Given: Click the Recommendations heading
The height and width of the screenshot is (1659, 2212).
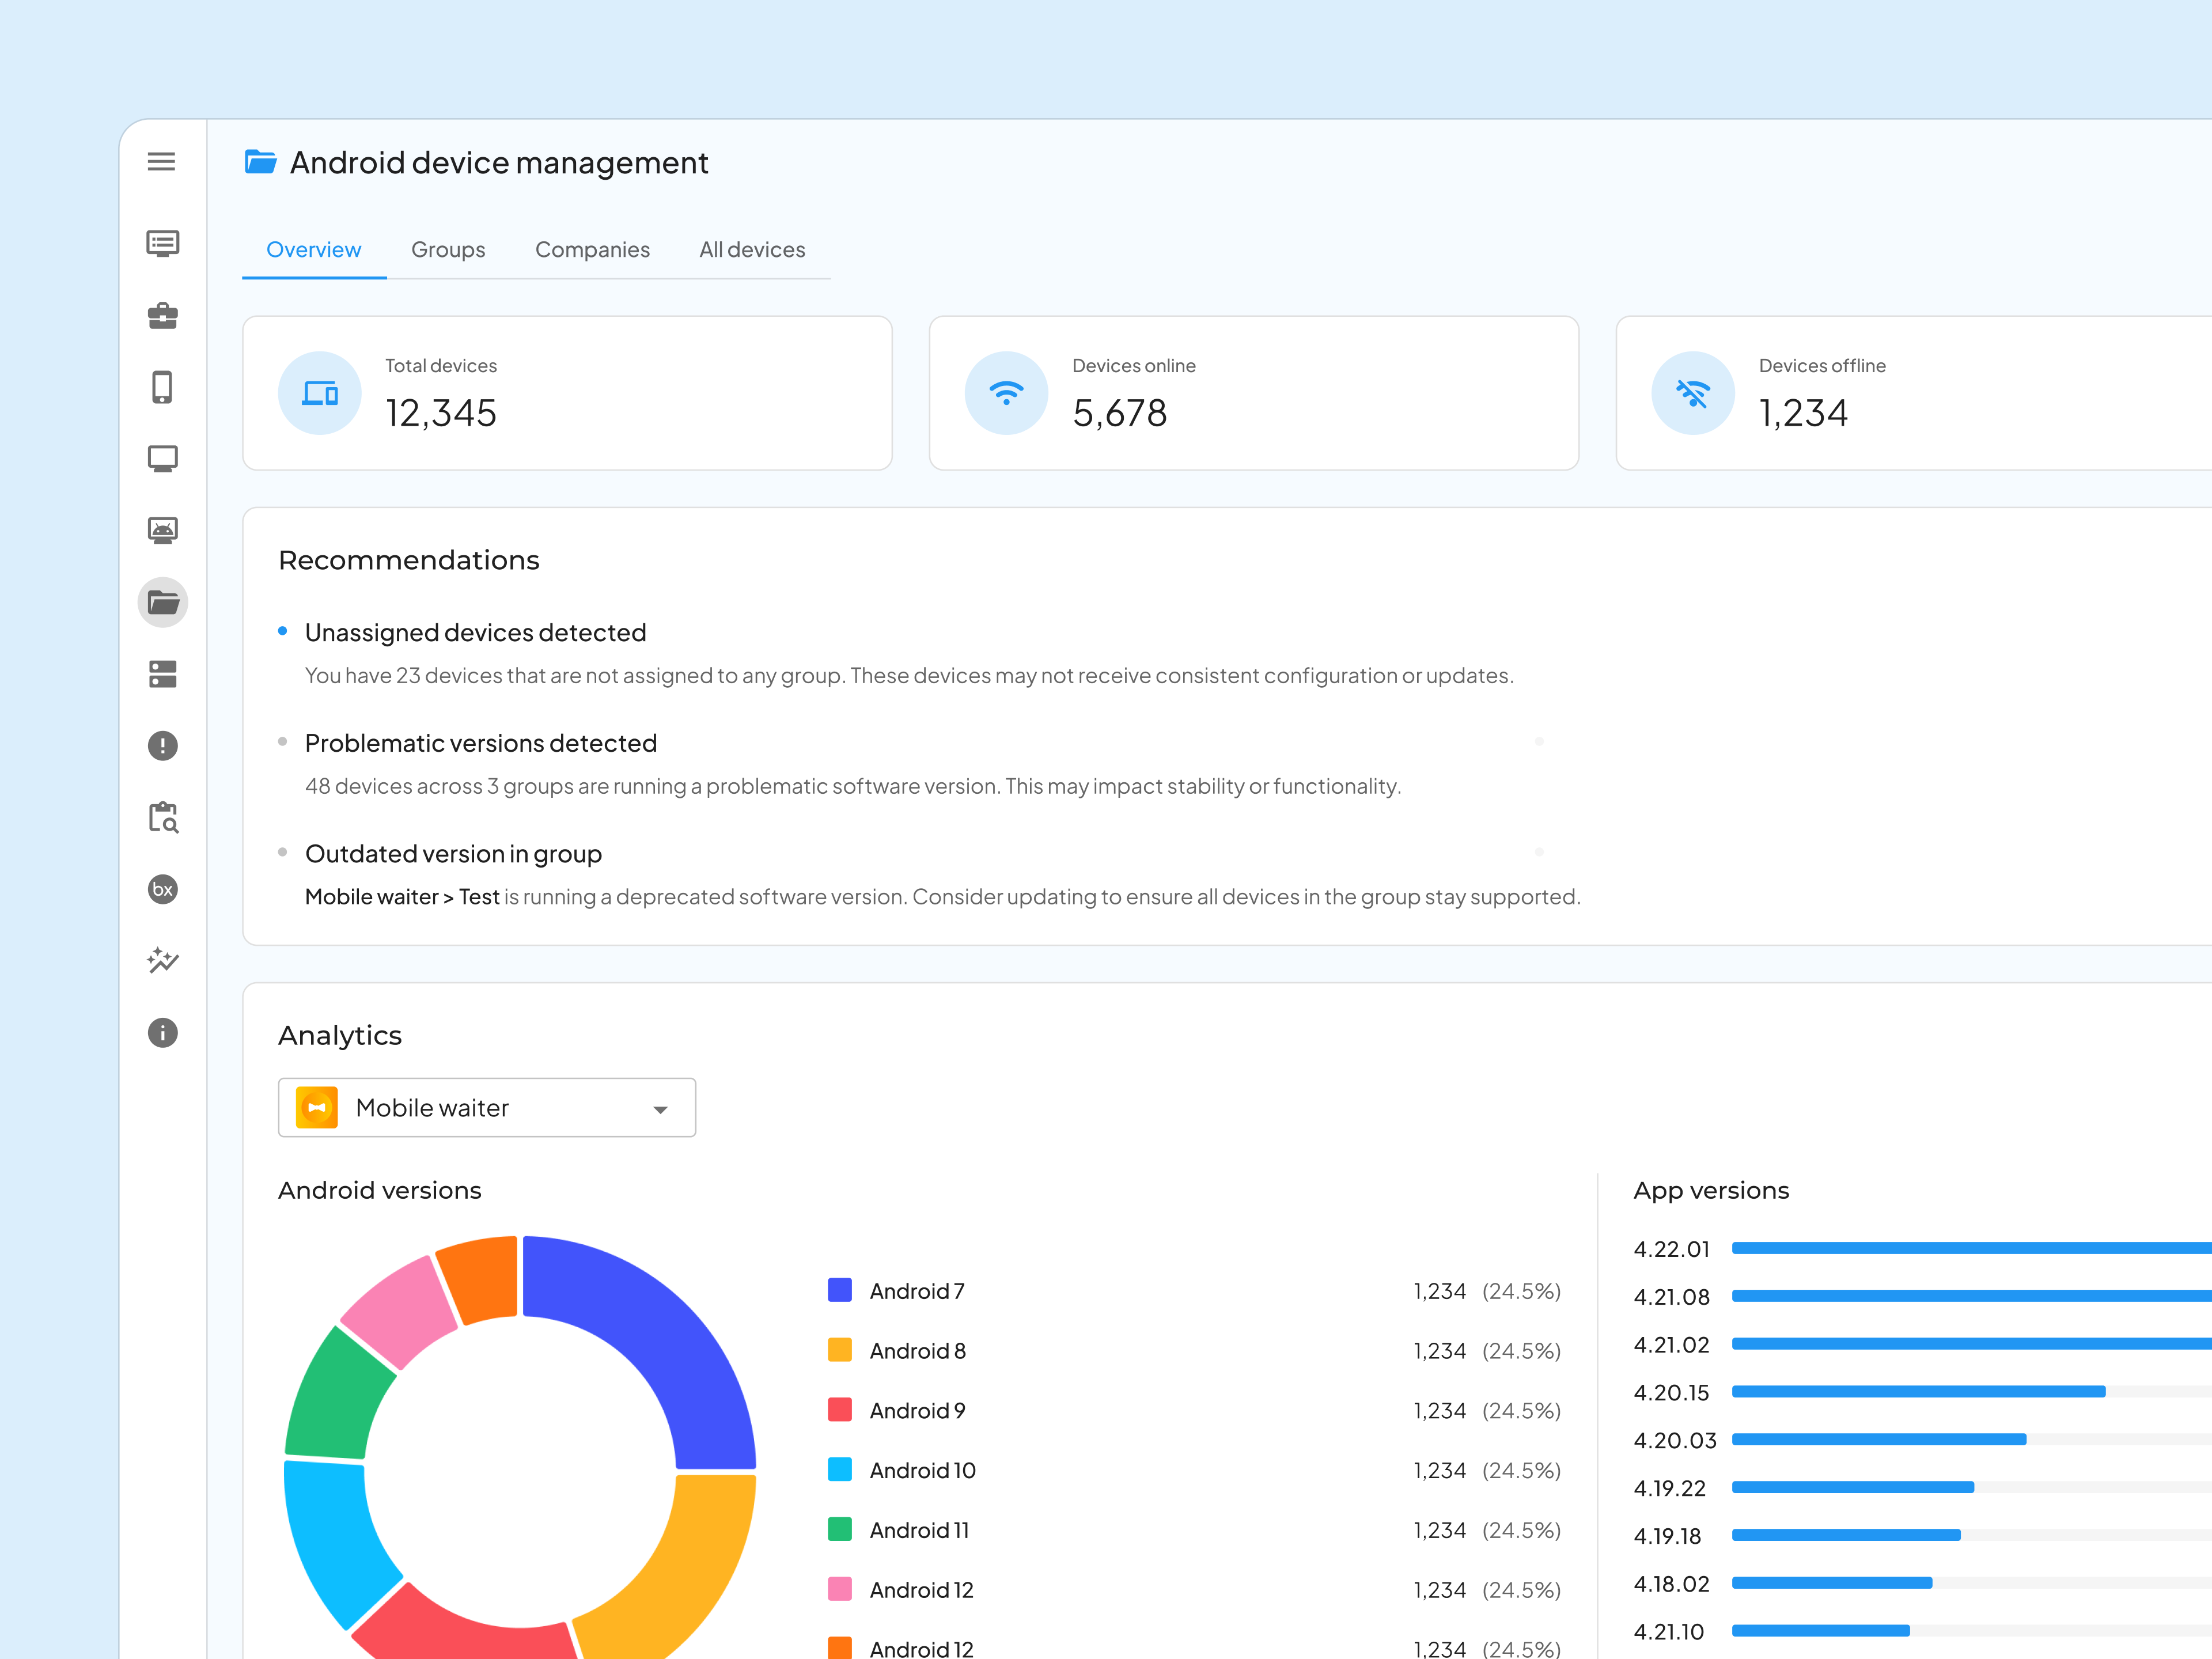Looking at the screenshot, I should (409, 560).
